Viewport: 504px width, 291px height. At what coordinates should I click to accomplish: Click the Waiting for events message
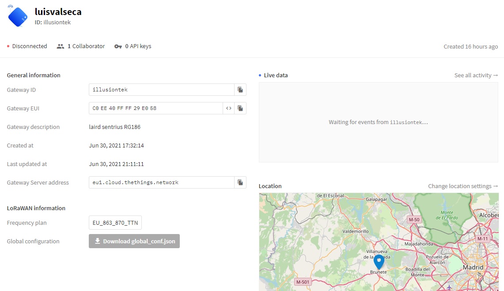pos(378,122)
